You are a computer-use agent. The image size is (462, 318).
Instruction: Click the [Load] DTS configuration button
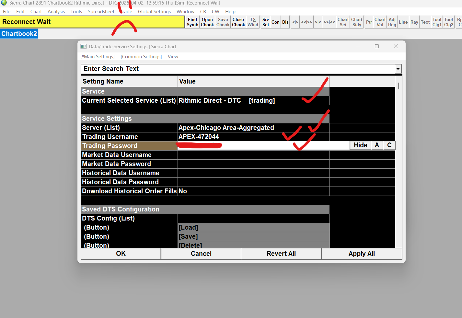coord(253,227)
